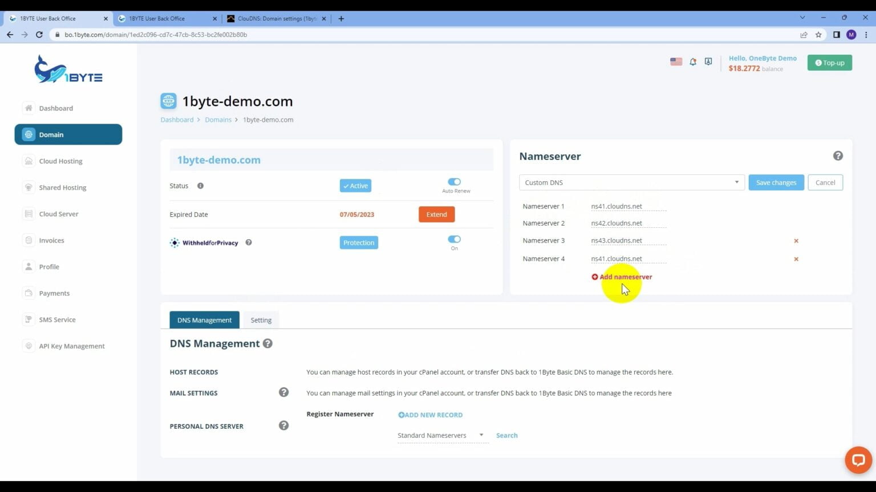Open SMS Service from sidebar
The height and width of the screenshot is (492, 876).
pos(57,319)
